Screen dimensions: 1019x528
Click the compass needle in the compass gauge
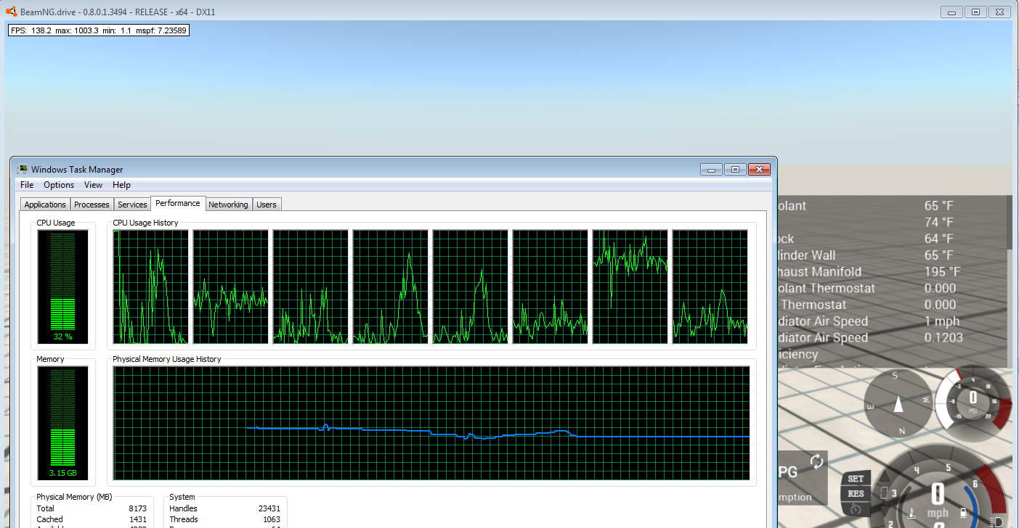(898, 403)
